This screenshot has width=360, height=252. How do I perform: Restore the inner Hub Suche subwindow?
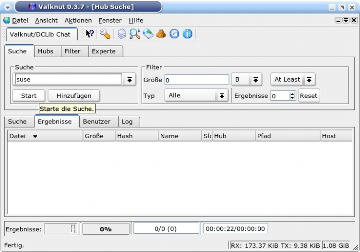pos(346,21)
